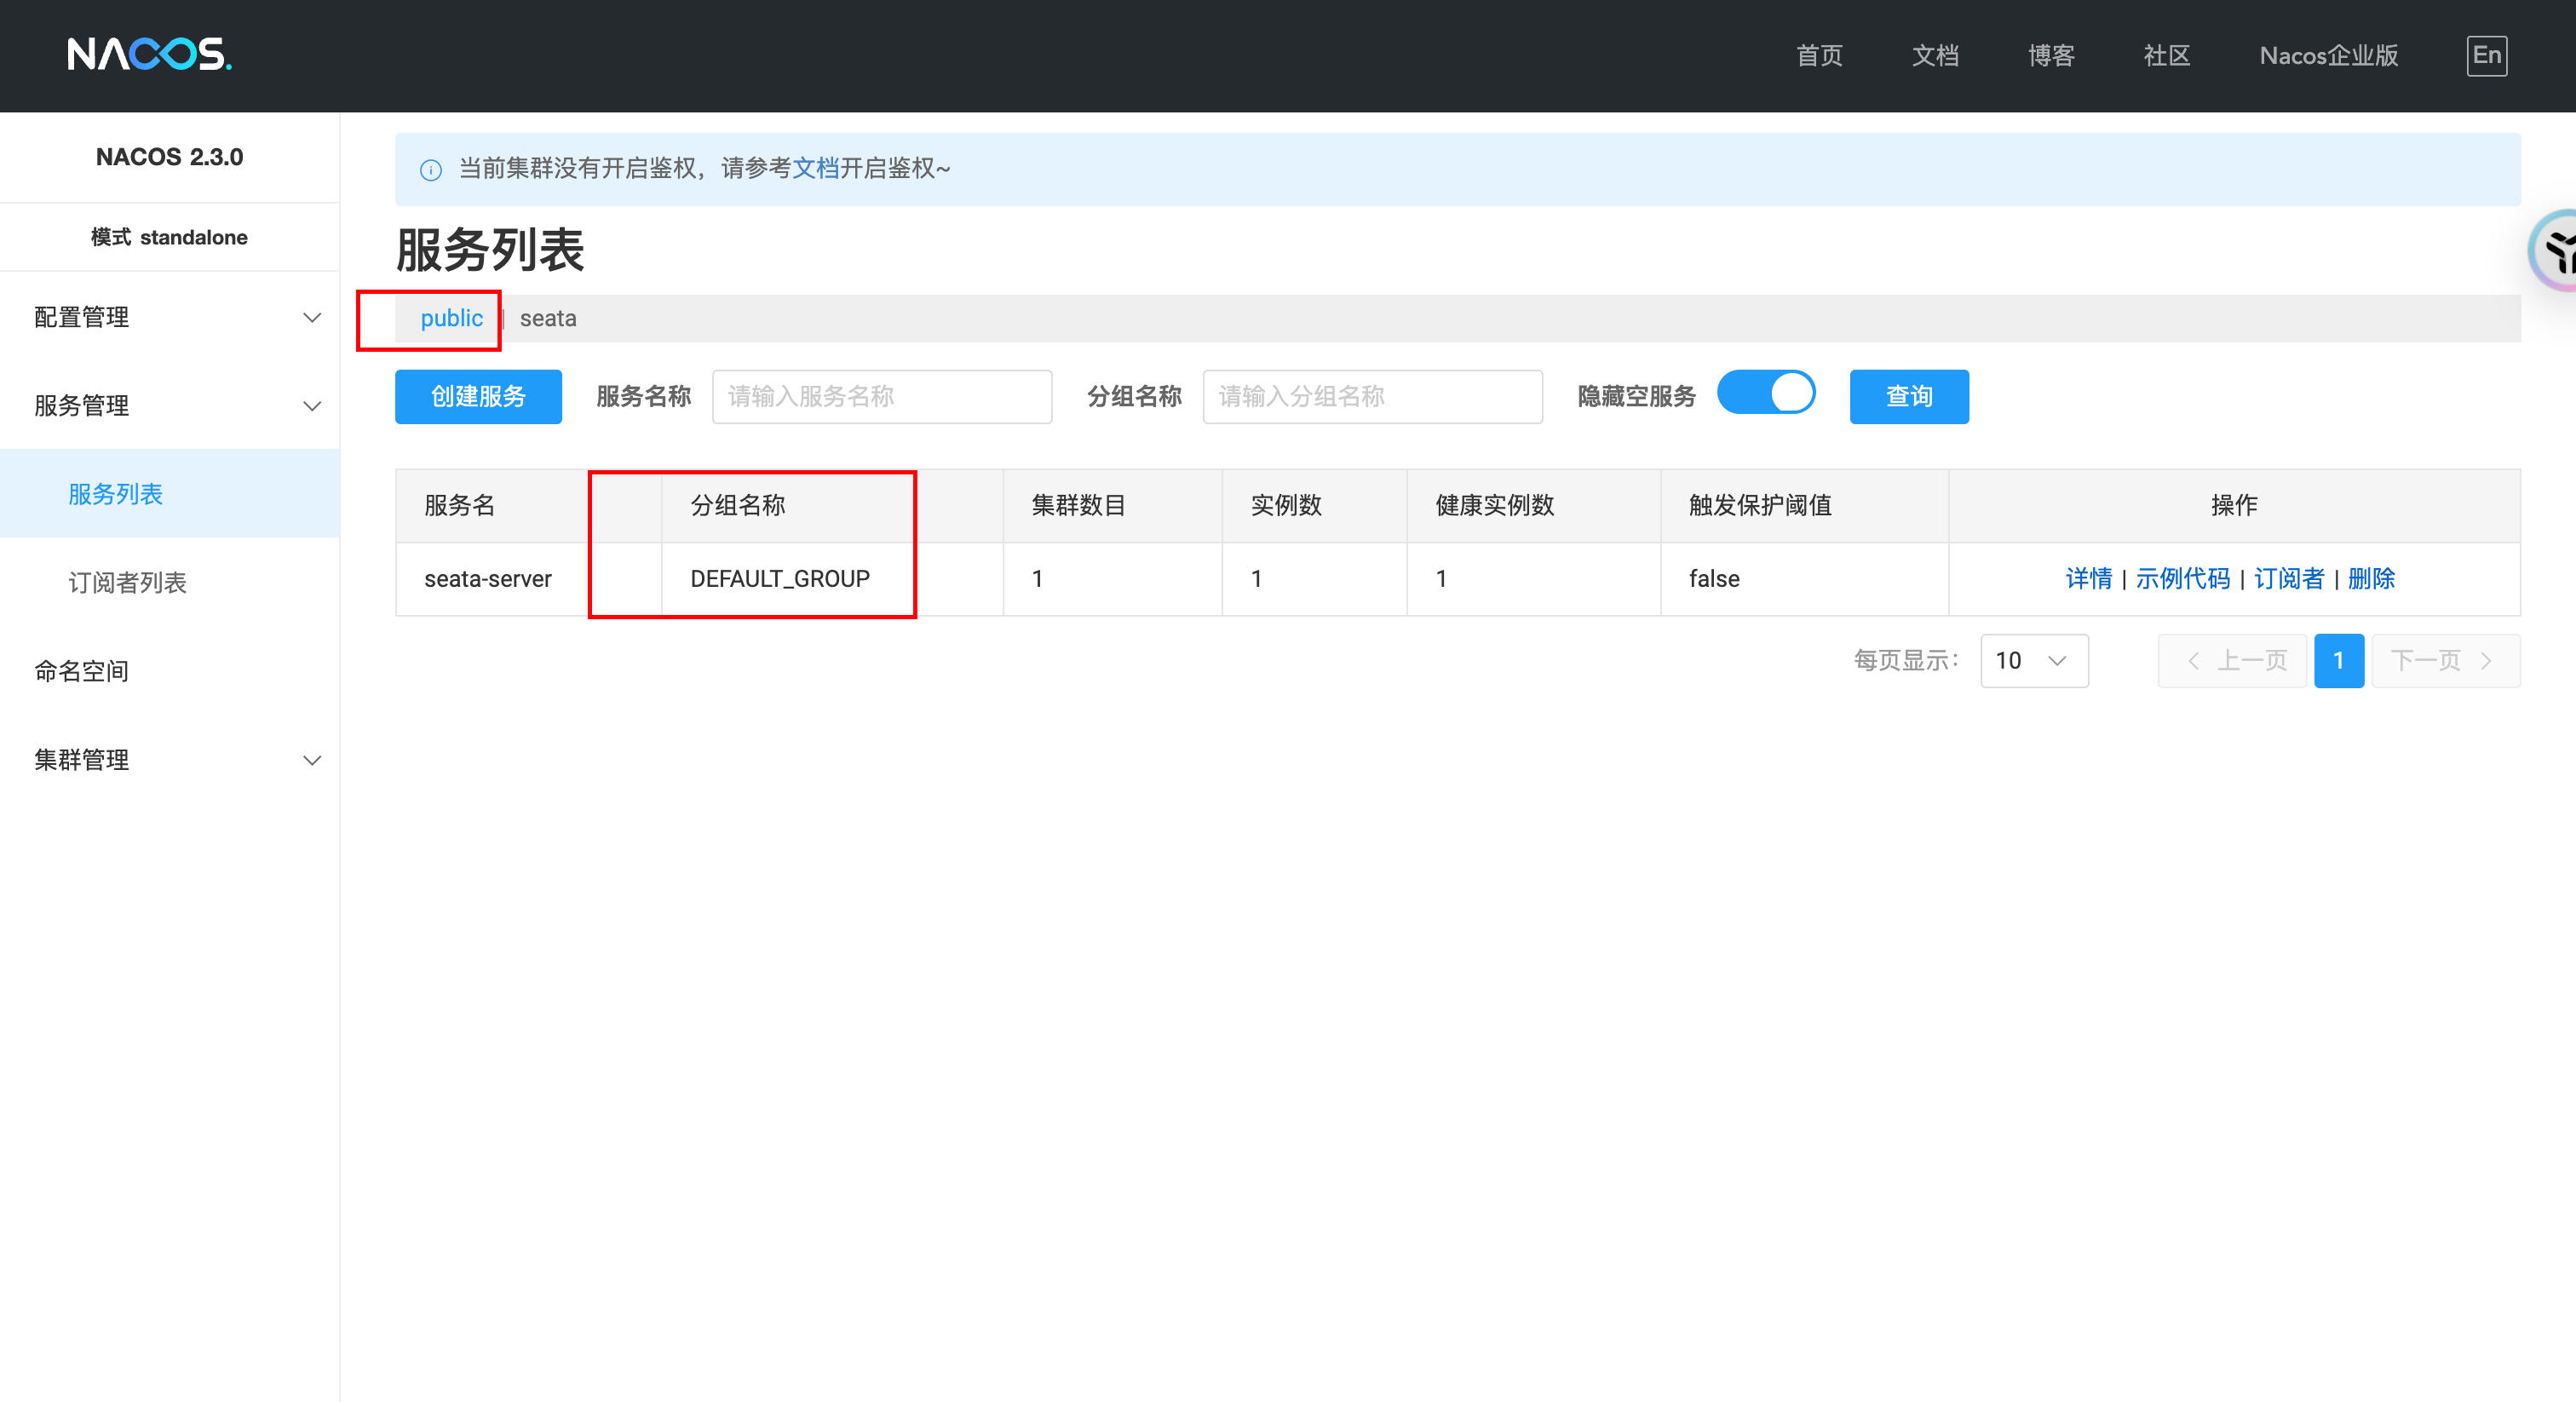
Task: Open the 文档 link in the auth notice
Action: coord(815,168)
